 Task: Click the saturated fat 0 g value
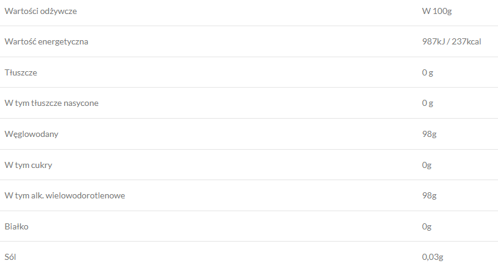[427, 103]
